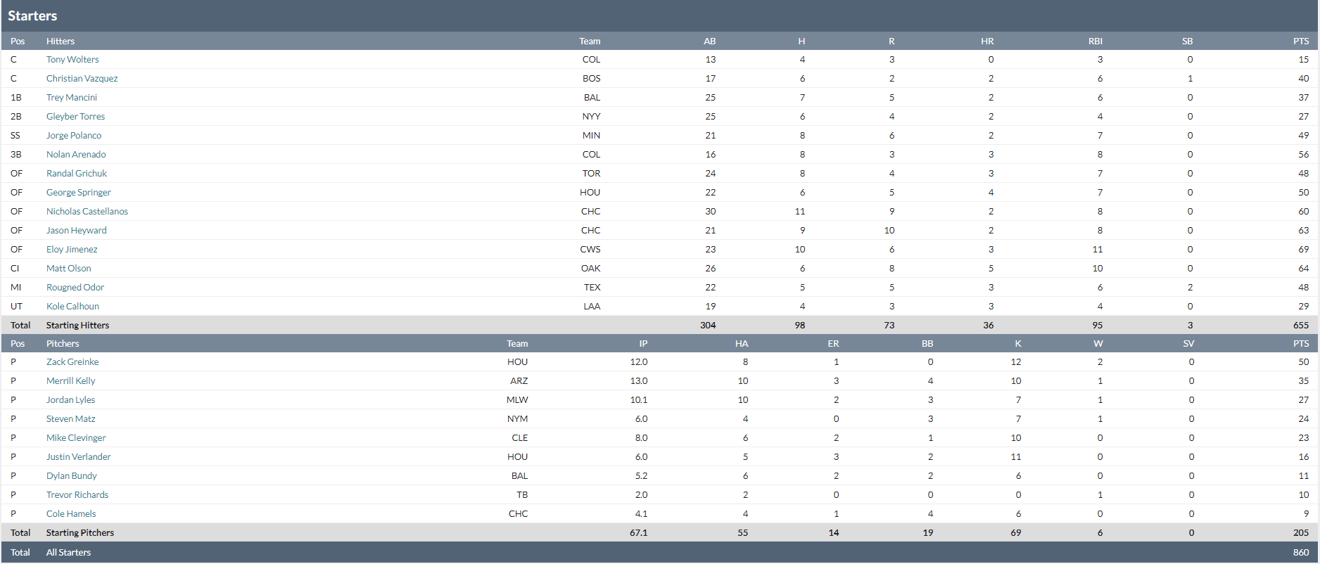Open Cole Hamels pitcher link
The image size is (1320, 564).
pos(71,514)
